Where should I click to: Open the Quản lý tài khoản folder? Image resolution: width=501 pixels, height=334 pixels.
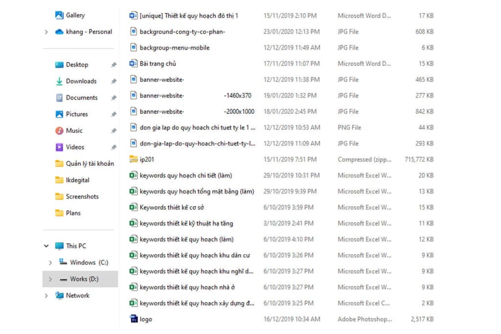pyautogui.click(x=84, y=163)
